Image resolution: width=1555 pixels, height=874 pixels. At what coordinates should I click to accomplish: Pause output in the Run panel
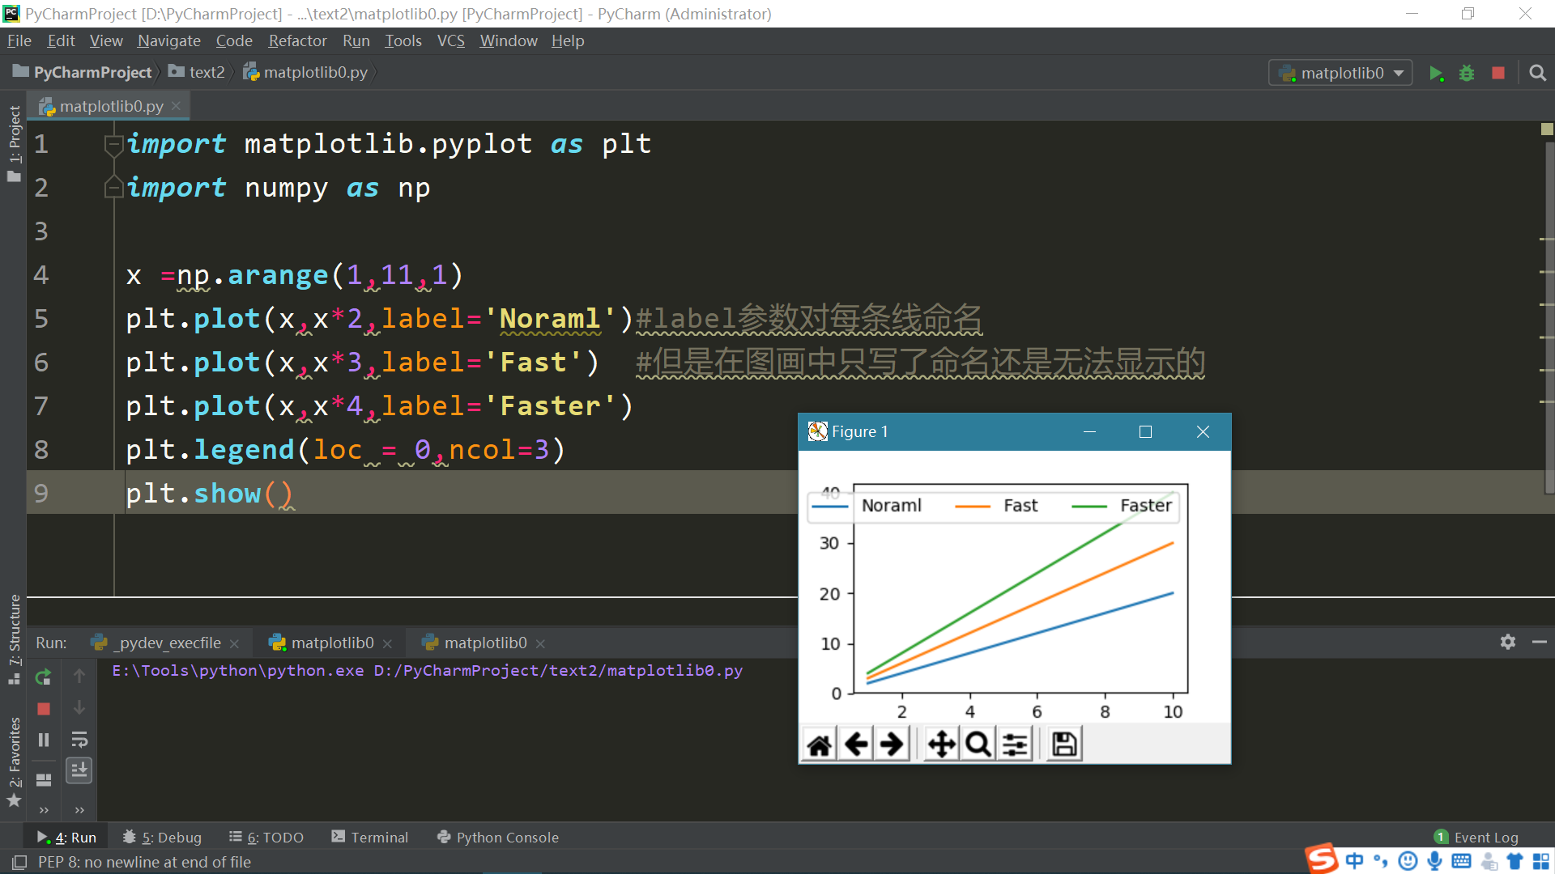pos(44,739)
